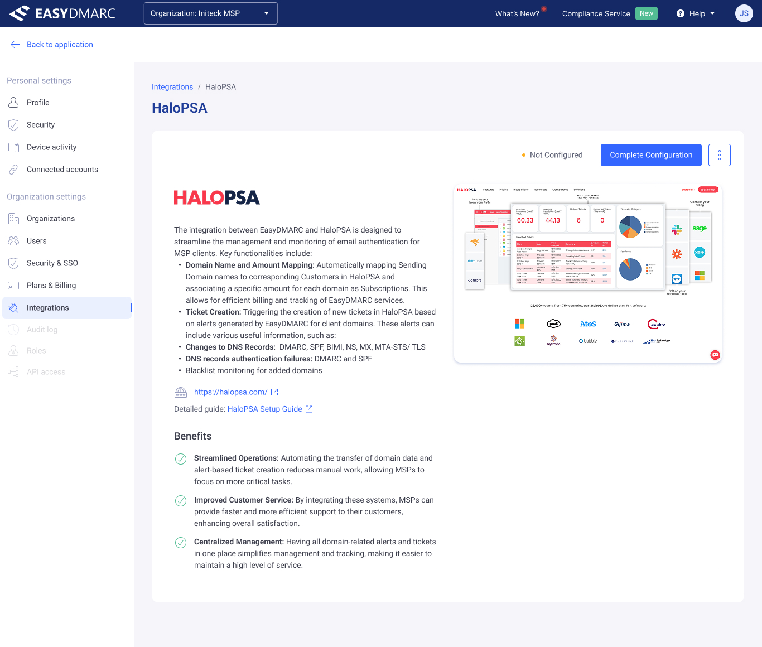Click the Users group icon
Screen dimensions: 762x647
[13, 241]
